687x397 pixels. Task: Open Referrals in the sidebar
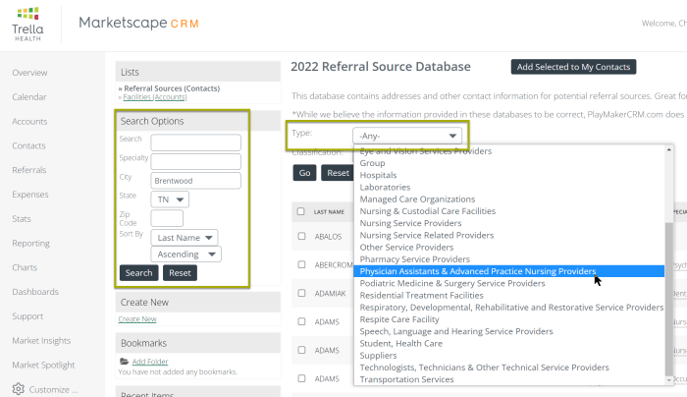(29, 170)
